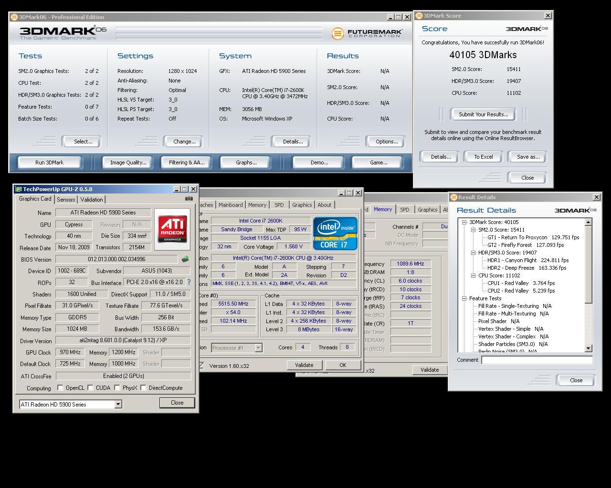Image resolution: width=611 pixels, height=488 pixels.
Task: Click the Comment input field
Action: [537, 360]
